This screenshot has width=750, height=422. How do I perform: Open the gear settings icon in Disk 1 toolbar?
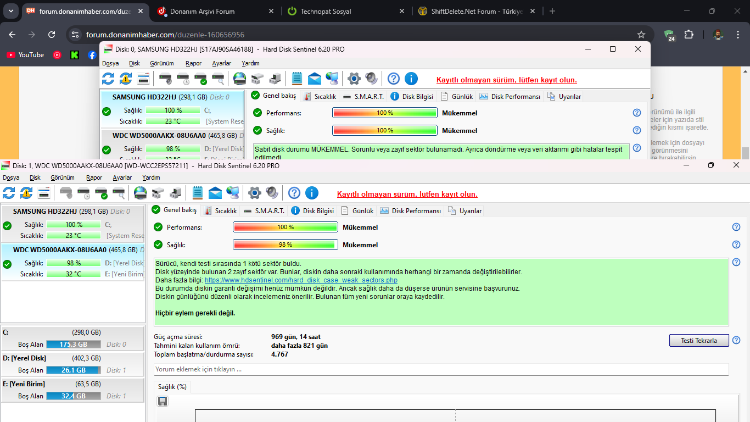254,193
